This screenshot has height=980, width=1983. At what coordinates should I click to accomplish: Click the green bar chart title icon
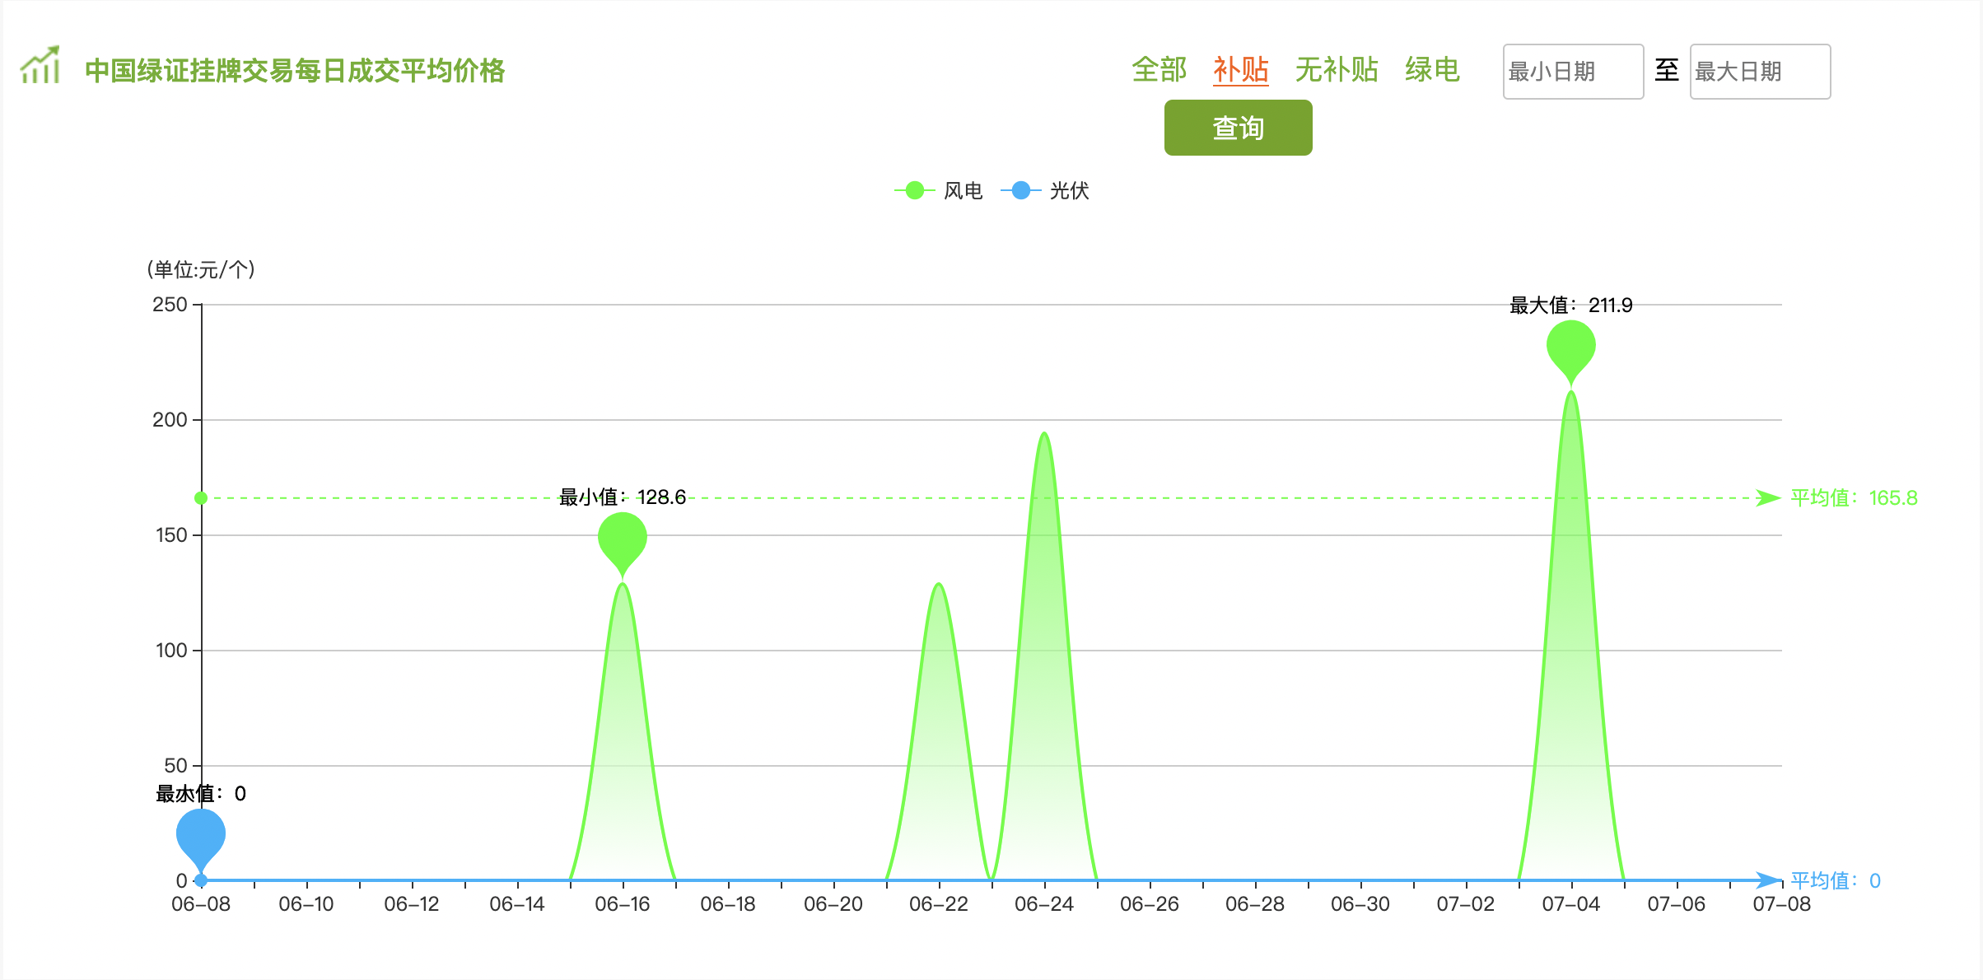coord(40,66)
